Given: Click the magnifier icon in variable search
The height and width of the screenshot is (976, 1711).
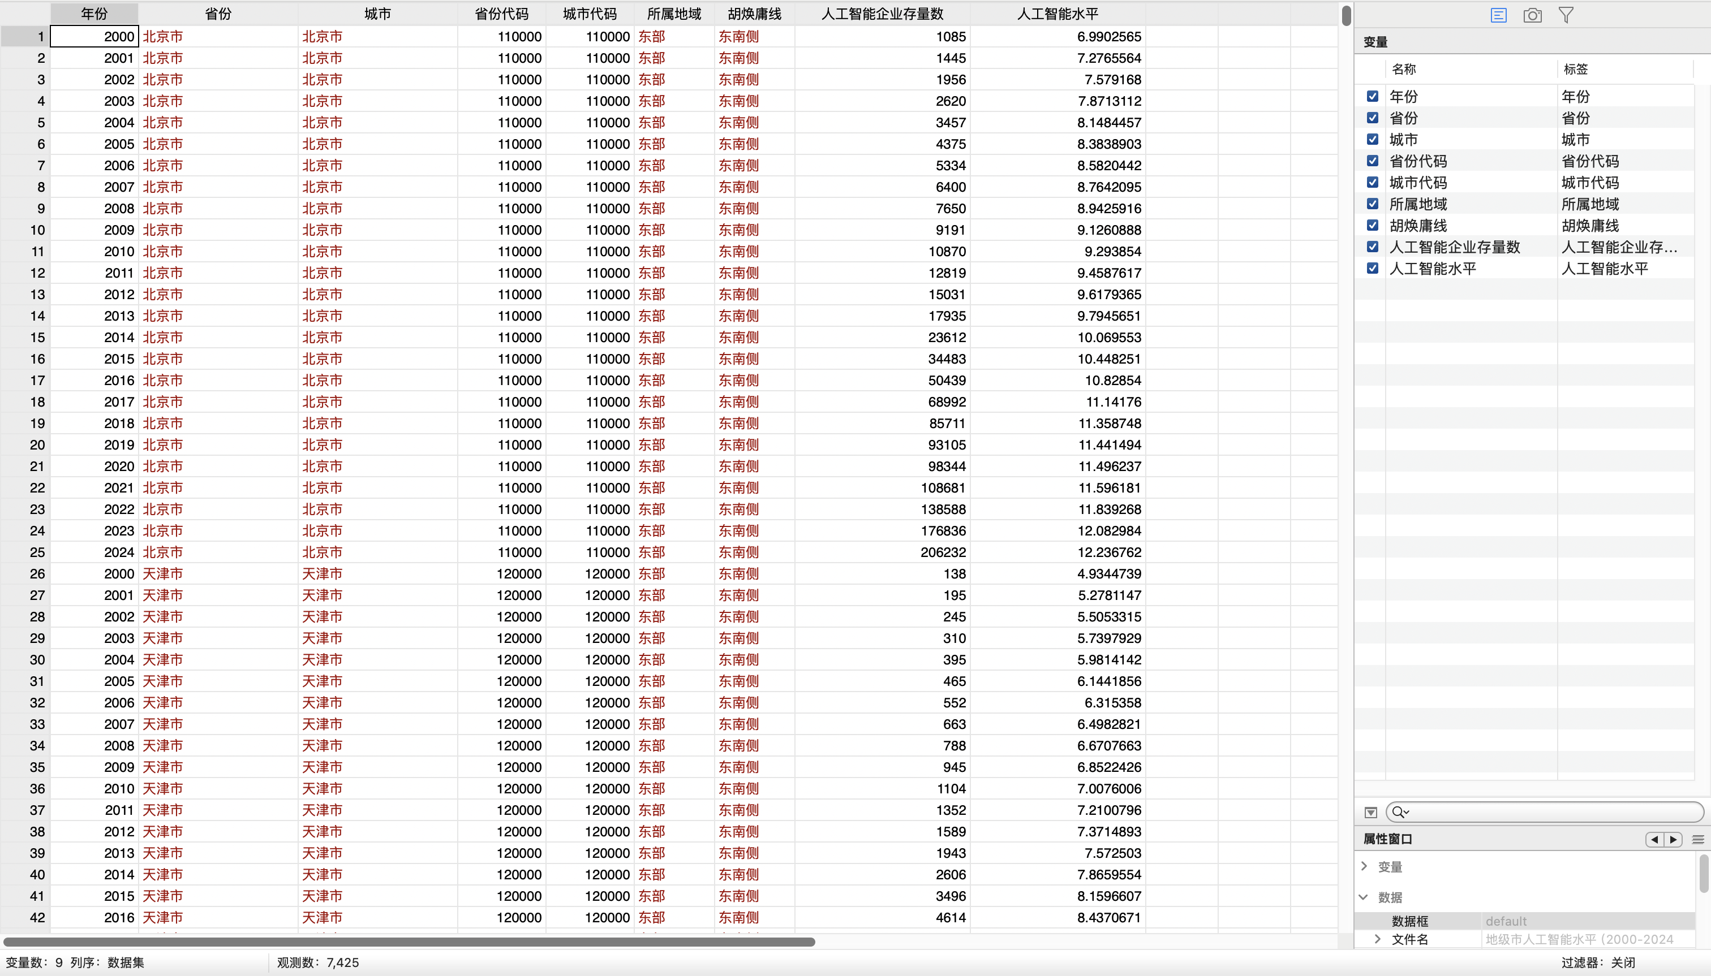Looking at the screenshot, I should (x=1399, y=813).
